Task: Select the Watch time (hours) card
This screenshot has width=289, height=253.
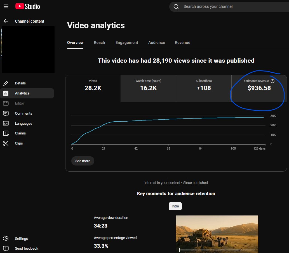Action: click(148, 88)
